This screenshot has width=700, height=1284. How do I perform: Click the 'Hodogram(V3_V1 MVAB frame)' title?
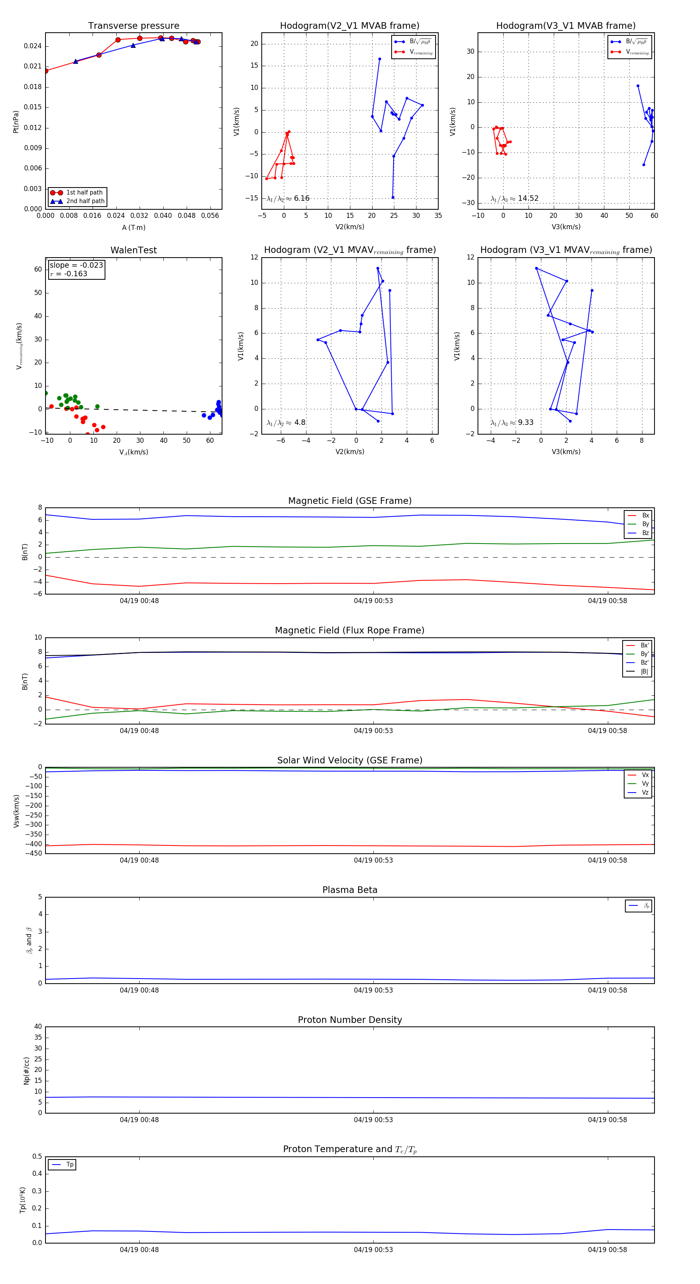[x=566, y=26]
